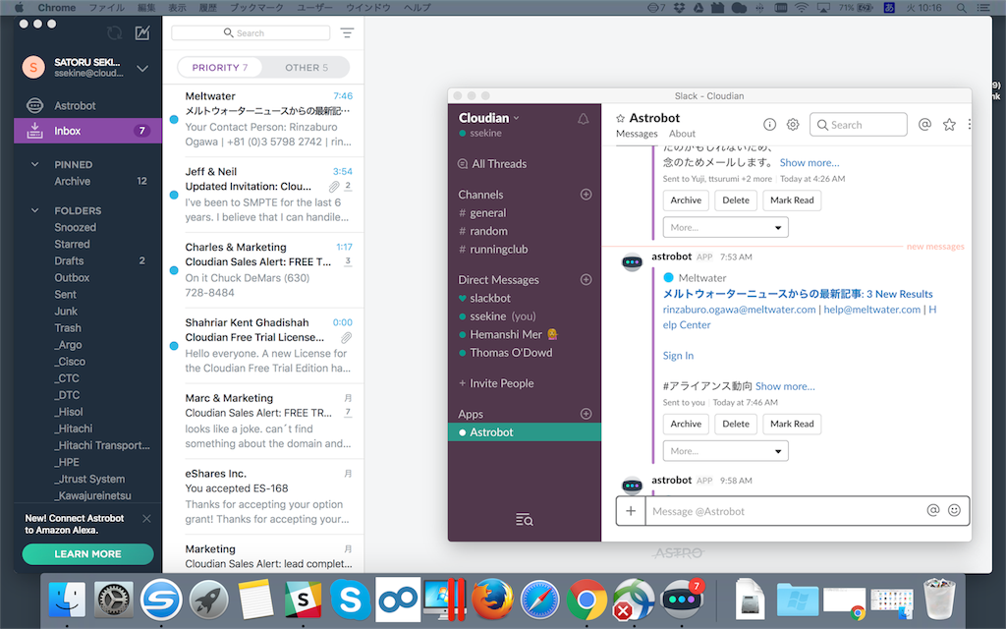1006x629 pixels.
Task: Open the ブックマーク menu in menu bar
Action: pyautogui.click(x=256, y=8)
